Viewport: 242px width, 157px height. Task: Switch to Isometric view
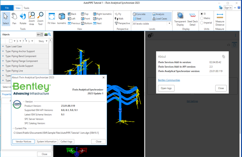[x=61, y=19]
